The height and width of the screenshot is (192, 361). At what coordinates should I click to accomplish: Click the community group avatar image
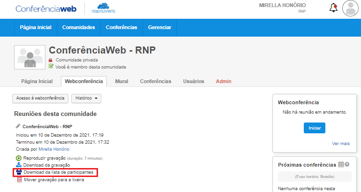(30, 57)
